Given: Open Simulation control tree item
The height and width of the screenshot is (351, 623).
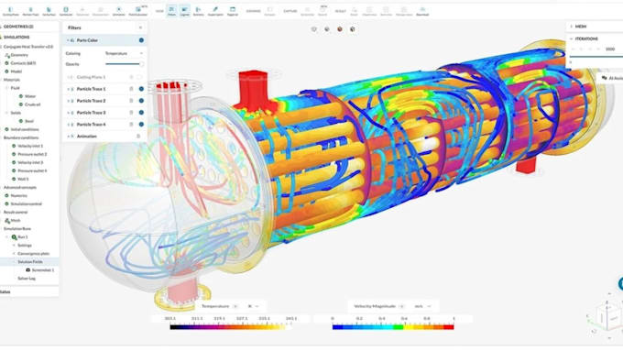Looking at the screenshot, I should point(27,204).
